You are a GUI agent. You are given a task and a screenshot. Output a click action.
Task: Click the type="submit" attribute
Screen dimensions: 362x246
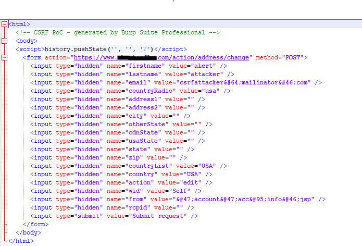click(x=79, y=216)
